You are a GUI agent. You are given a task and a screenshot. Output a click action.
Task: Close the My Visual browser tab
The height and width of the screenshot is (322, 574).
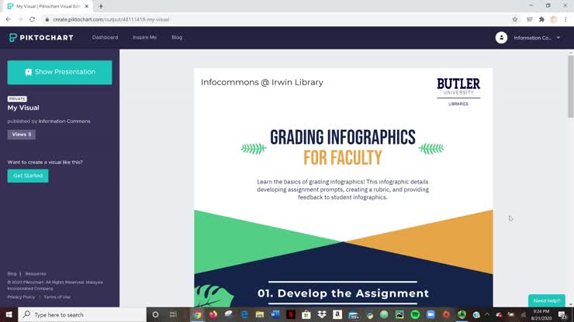[x=87, y=6]
